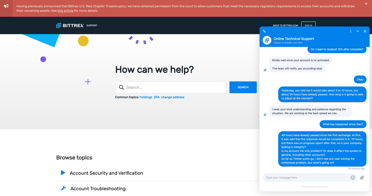Image resolution: width=372 pixels, height=196 pixels.
Task: Click the "Happy to answer you later" subtitle
Action: (x=288, y=43)
